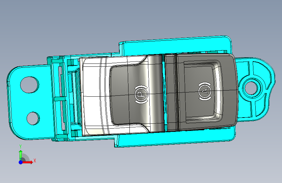Click the blue Z axis ball of the triad
The image size is (282, 183).
click(21, 162)
